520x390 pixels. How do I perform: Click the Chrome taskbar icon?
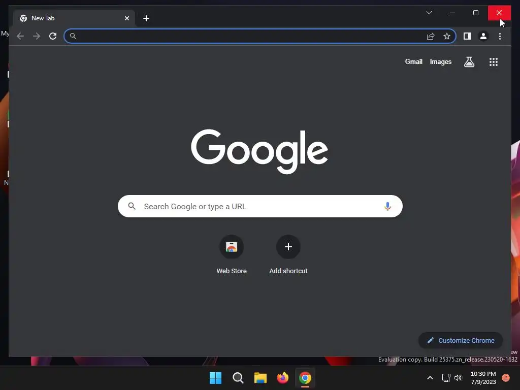(305, 378)
